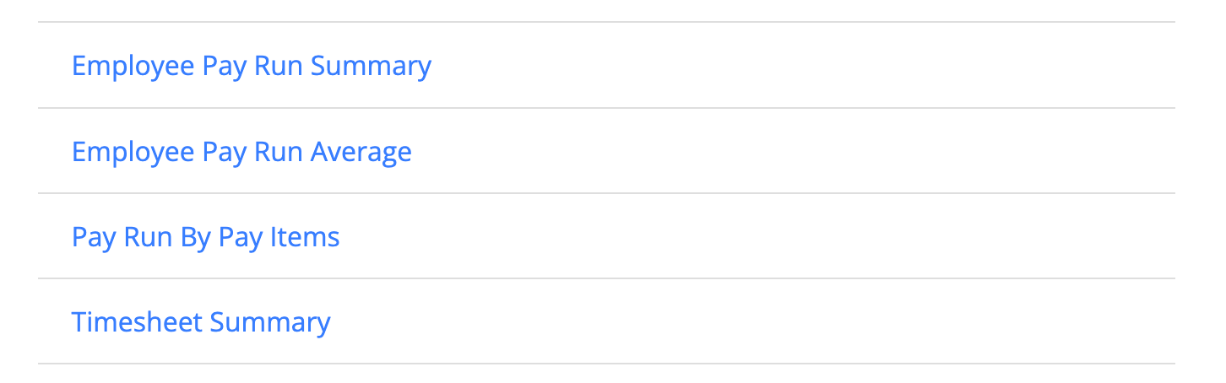View the average pay run per employee report
The width and height of the screenshot is (1226, 383).
pyautogui.click(x=241, y=152)
